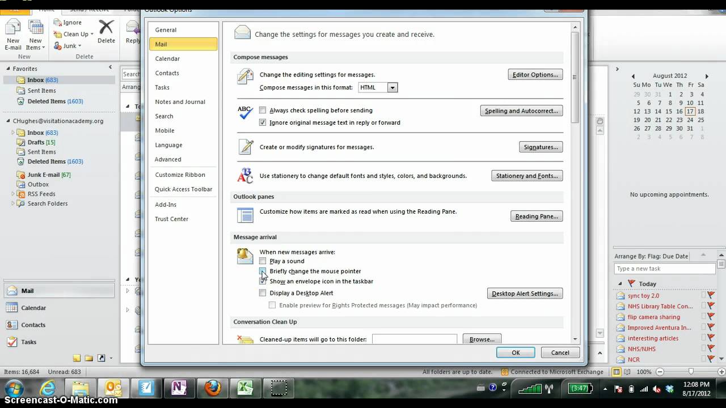
Task: Uncheck Ignore original message text in reply
Action: 263,122
